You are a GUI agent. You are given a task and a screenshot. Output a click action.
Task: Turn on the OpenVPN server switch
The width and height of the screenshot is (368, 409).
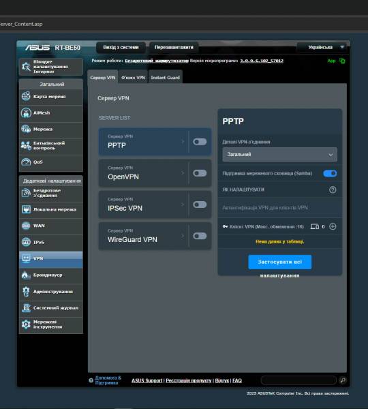[200, 173]
